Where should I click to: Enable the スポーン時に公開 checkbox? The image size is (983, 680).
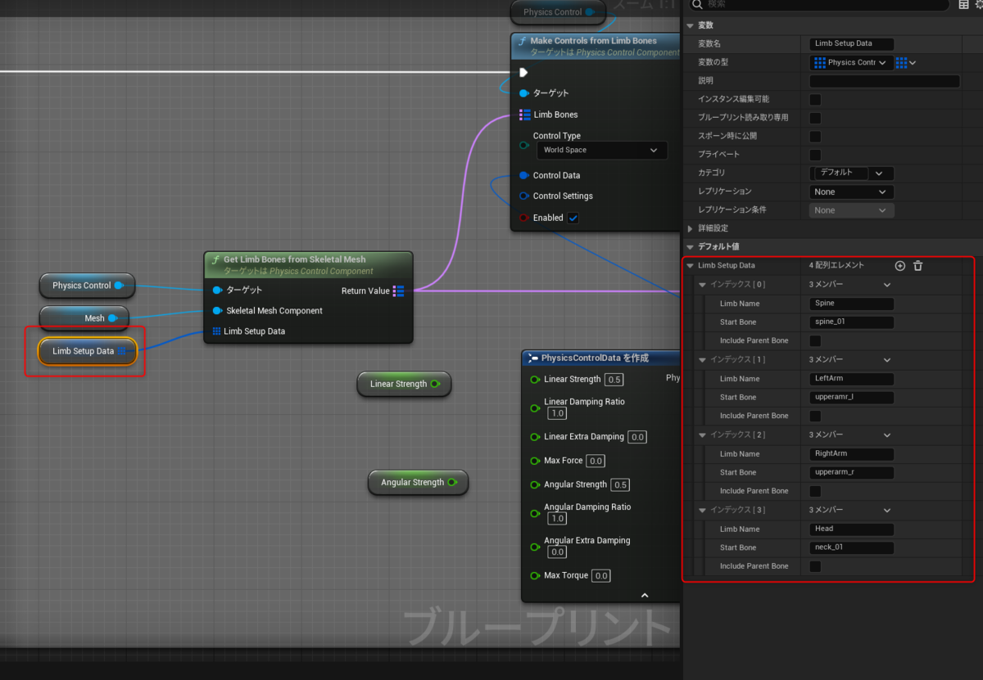click(815, 136)
